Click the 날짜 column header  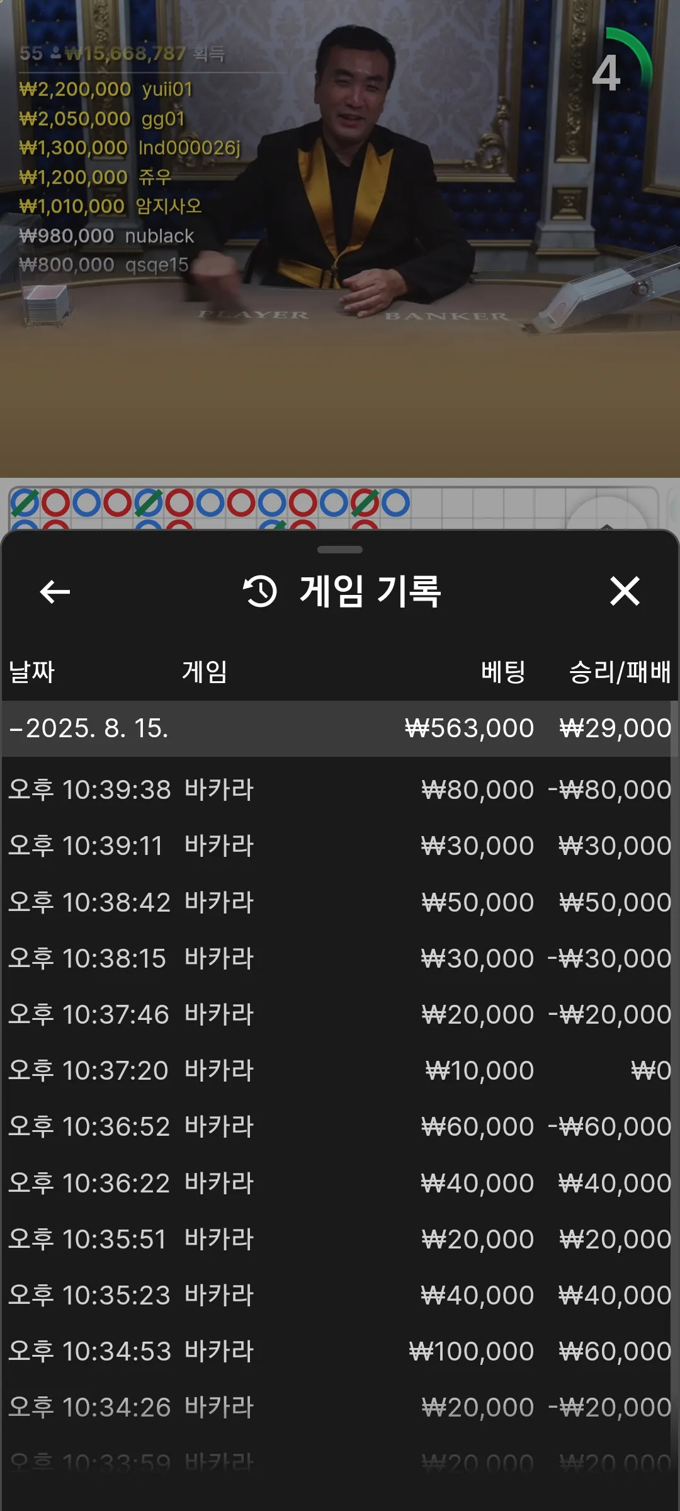point(32,672)
